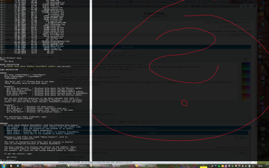Open PureBasic CodeDev taskbar button
Viewport: 269px width, 168px height.
tap(145, 166)
